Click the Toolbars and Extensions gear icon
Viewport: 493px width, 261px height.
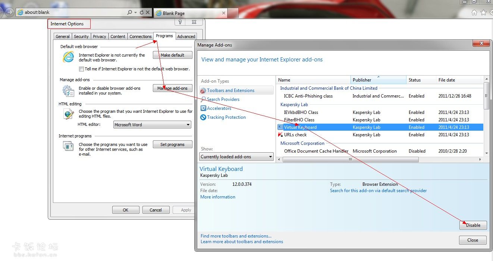(203, 90)
